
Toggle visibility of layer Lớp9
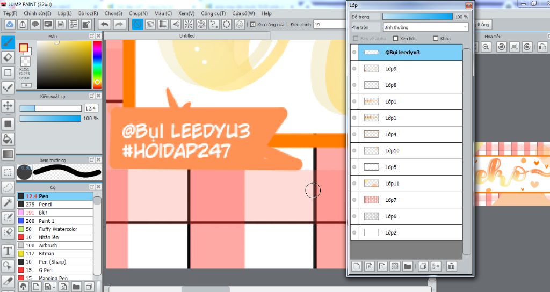pyautogui.click(x=354, y=69)
